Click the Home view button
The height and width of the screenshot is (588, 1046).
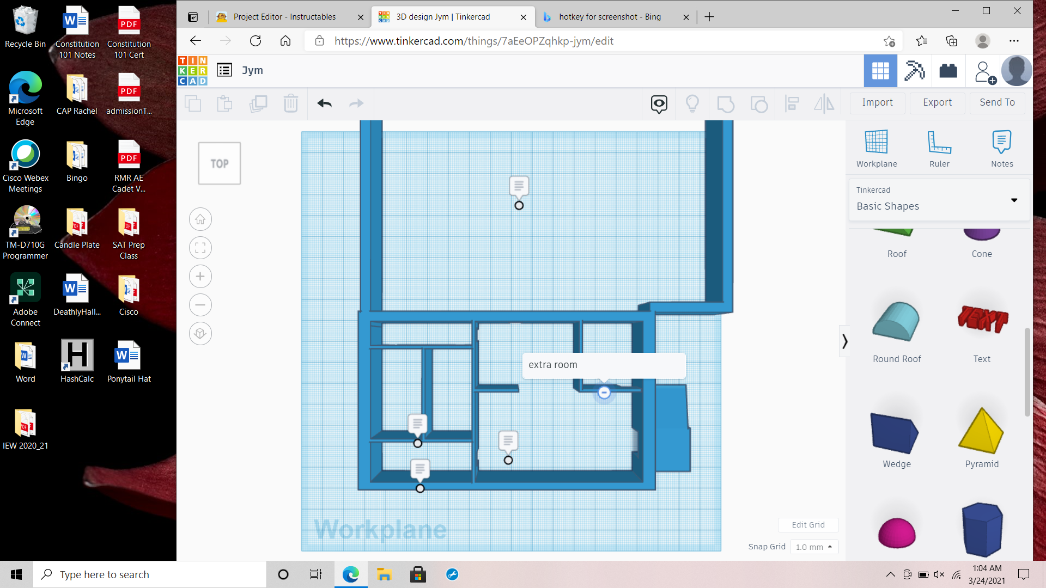click(200, 219)
